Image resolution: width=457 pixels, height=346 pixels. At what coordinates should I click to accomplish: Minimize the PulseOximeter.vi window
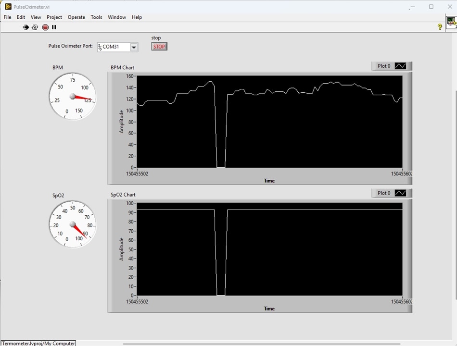412,6
